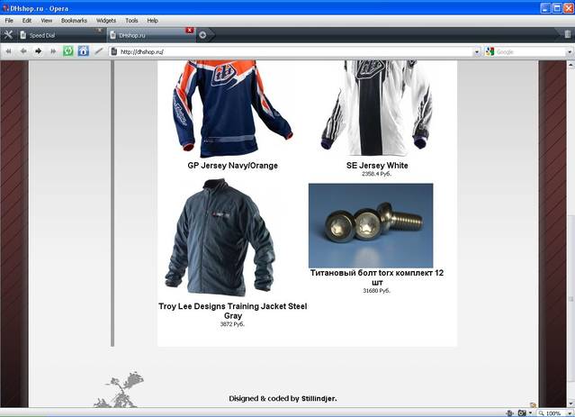Expand the address bar history dropdown
The height and width of the screenshot is (417, 575).
pos(477,52)
